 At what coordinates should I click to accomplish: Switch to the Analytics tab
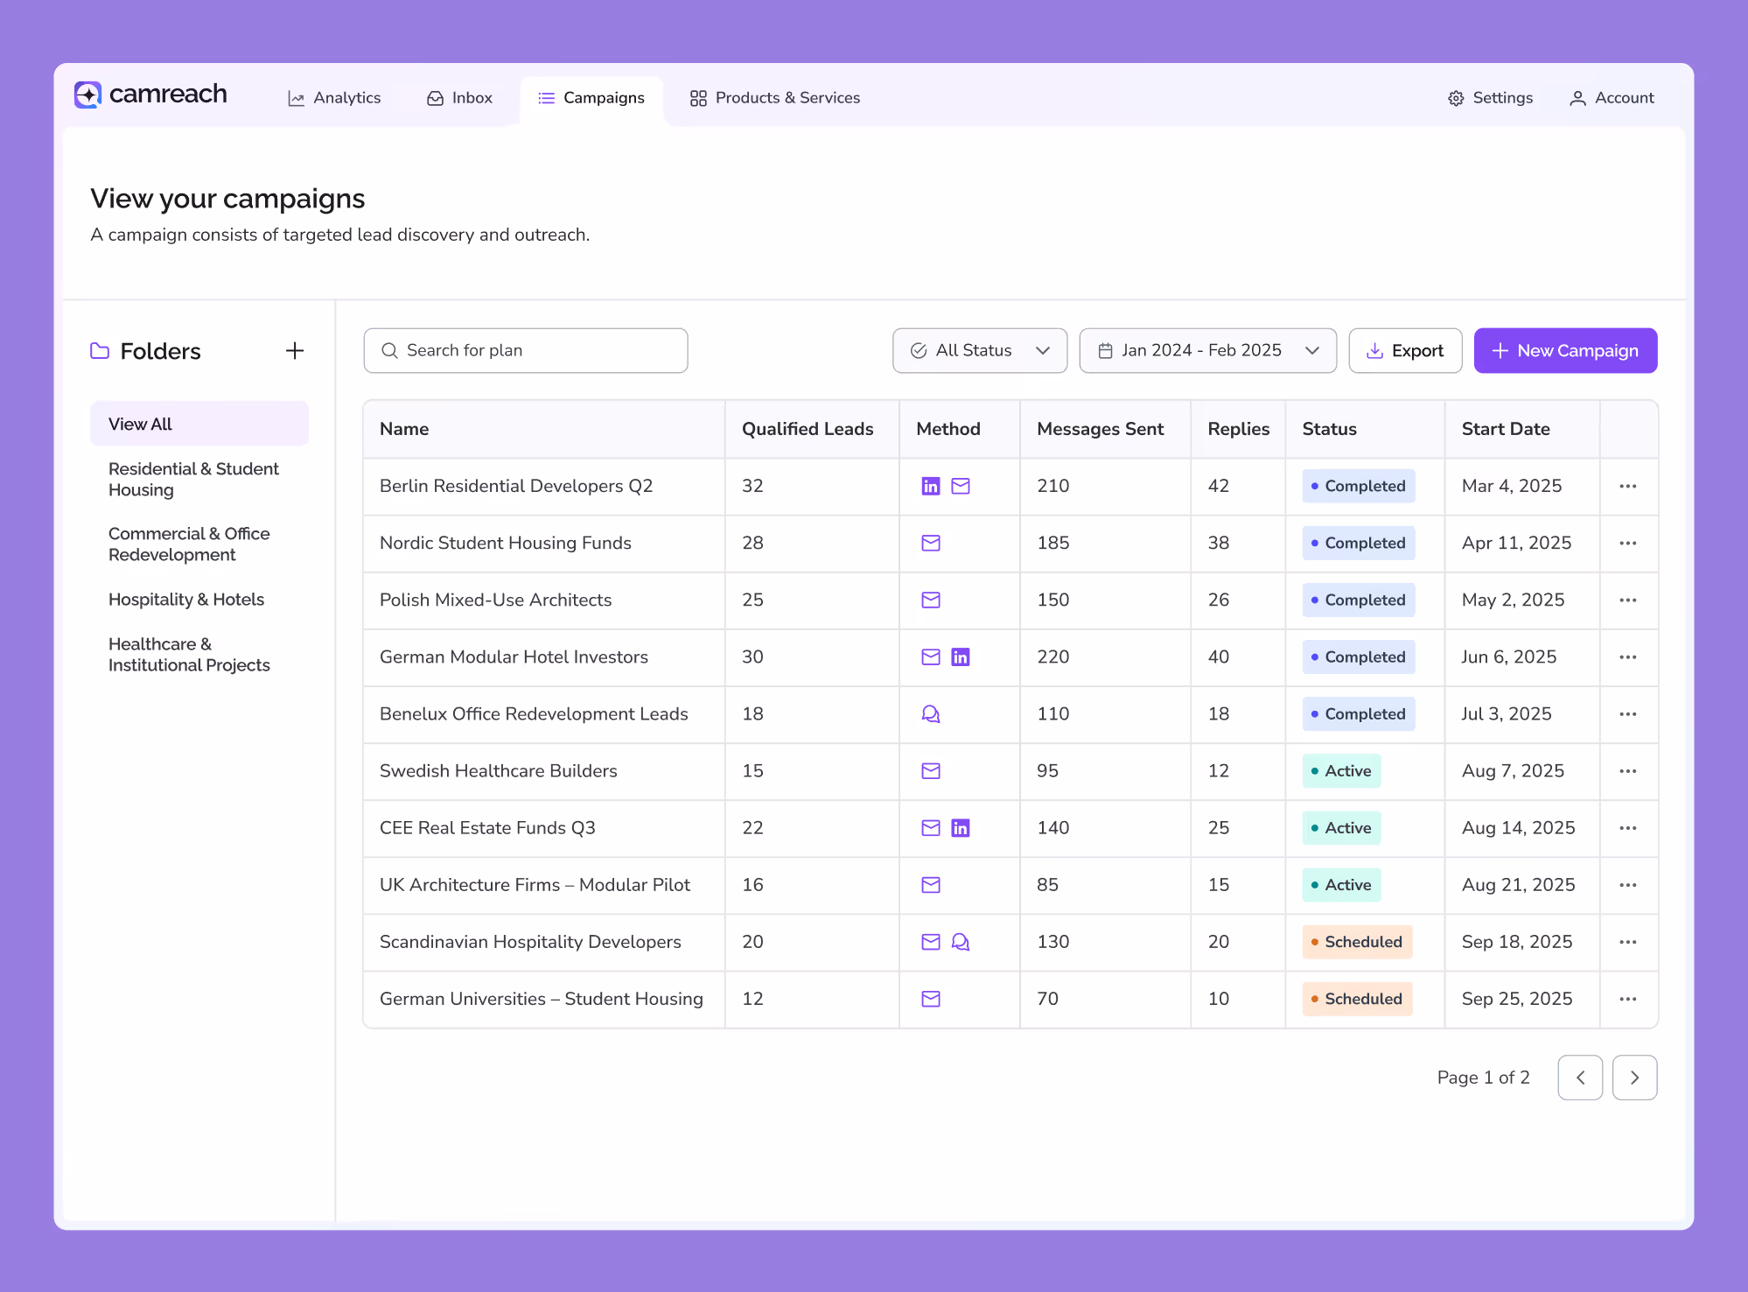[x=334, y=98]
